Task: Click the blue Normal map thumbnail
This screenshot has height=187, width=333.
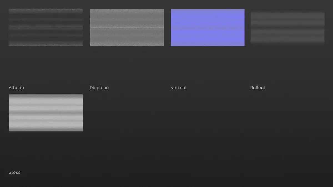Action: pyautogui.click(x=208, y=27)
